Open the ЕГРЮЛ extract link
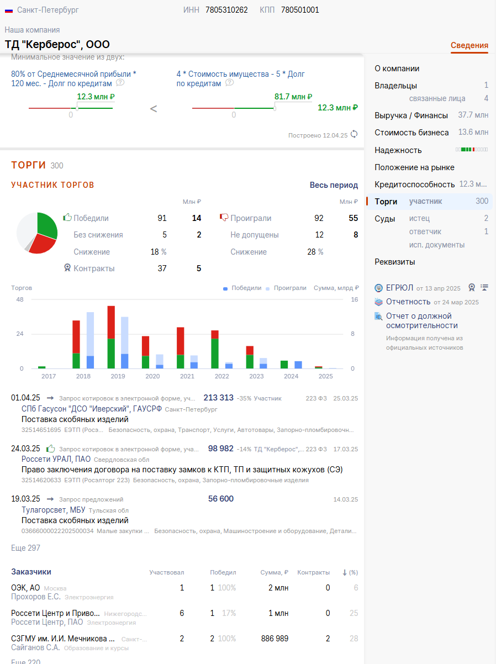Viewport: 496px width, 664px height. [x=399, y=288]
